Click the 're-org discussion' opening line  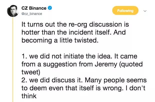pyautogui.click(x=75, y=24)
